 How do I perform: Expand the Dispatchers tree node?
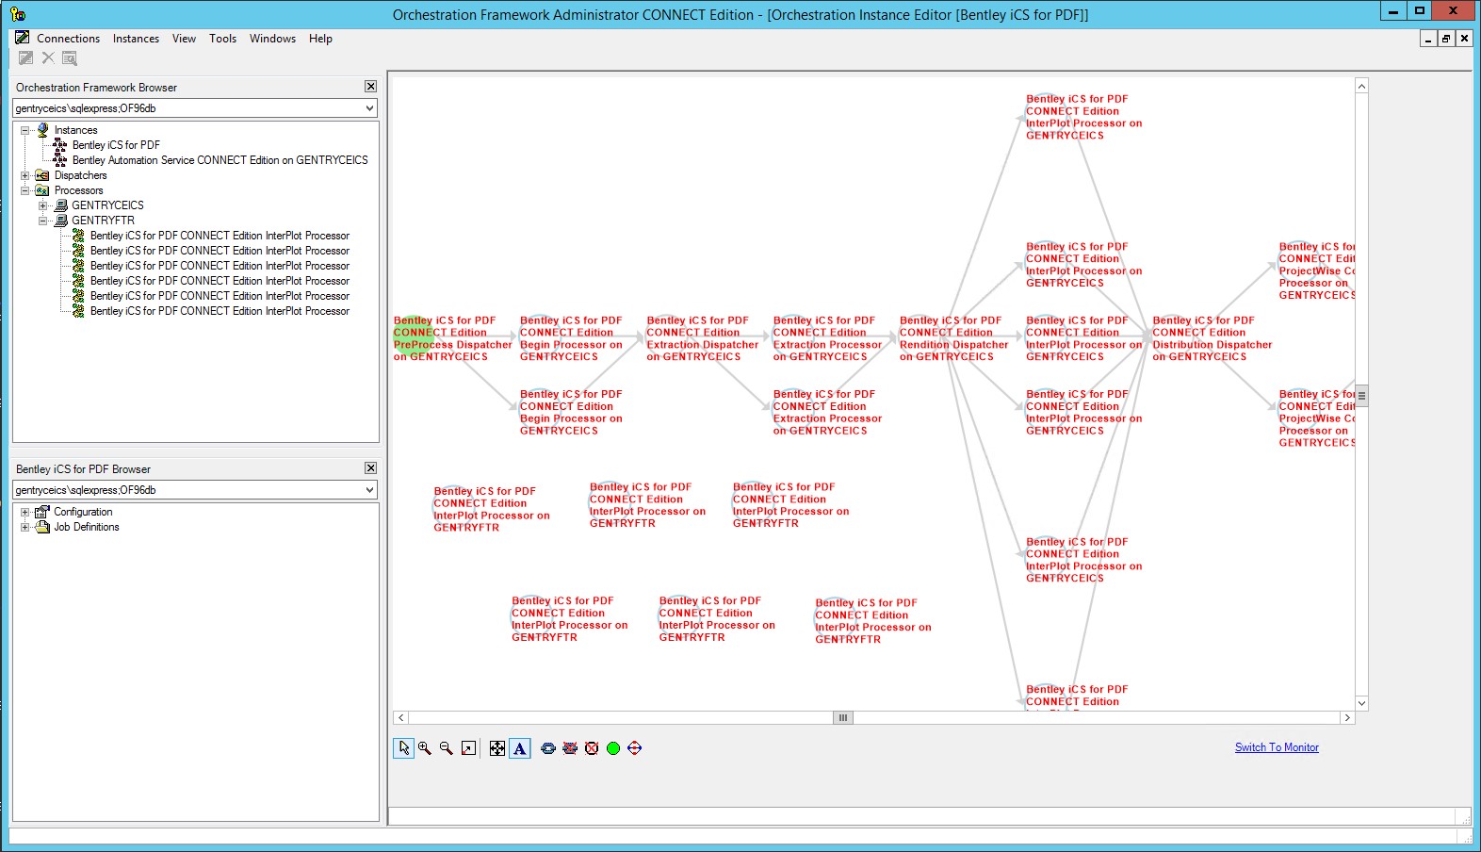(25, 175)
